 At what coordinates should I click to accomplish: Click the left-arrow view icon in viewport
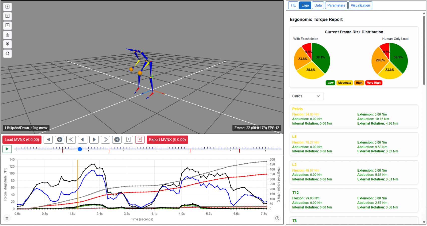(x=8, y=16)
